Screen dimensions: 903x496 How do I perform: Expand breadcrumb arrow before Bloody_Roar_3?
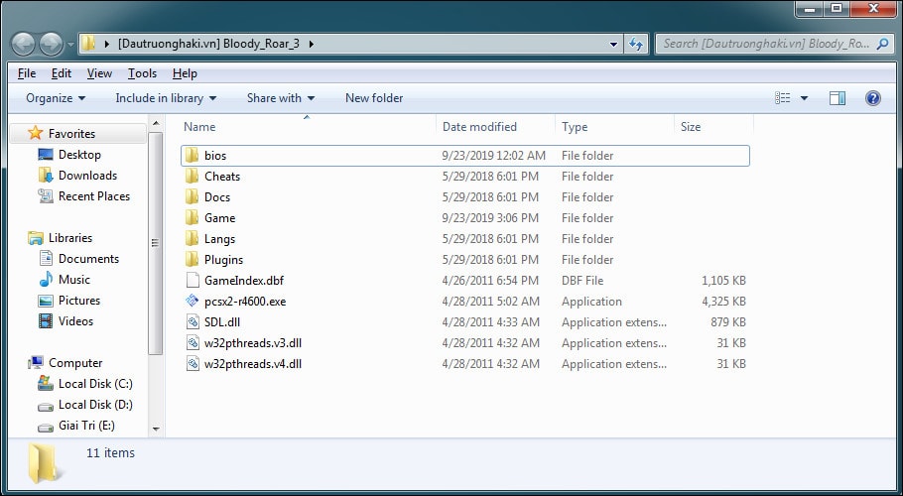(106, 44)
